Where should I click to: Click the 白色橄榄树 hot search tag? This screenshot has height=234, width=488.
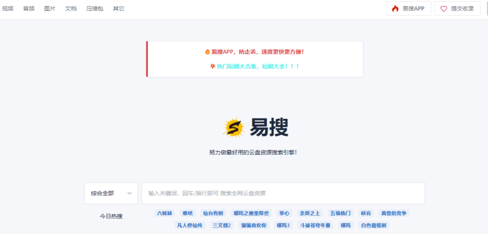374,225
